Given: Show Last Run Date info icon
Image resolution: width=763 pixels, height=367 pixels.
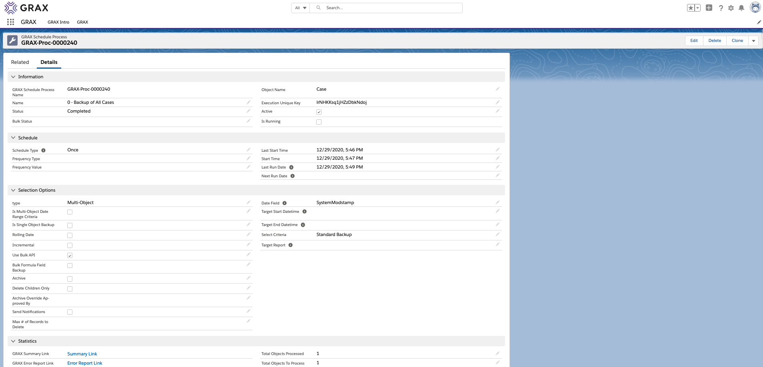Looking at the screenshot, I should click(292, 167).
